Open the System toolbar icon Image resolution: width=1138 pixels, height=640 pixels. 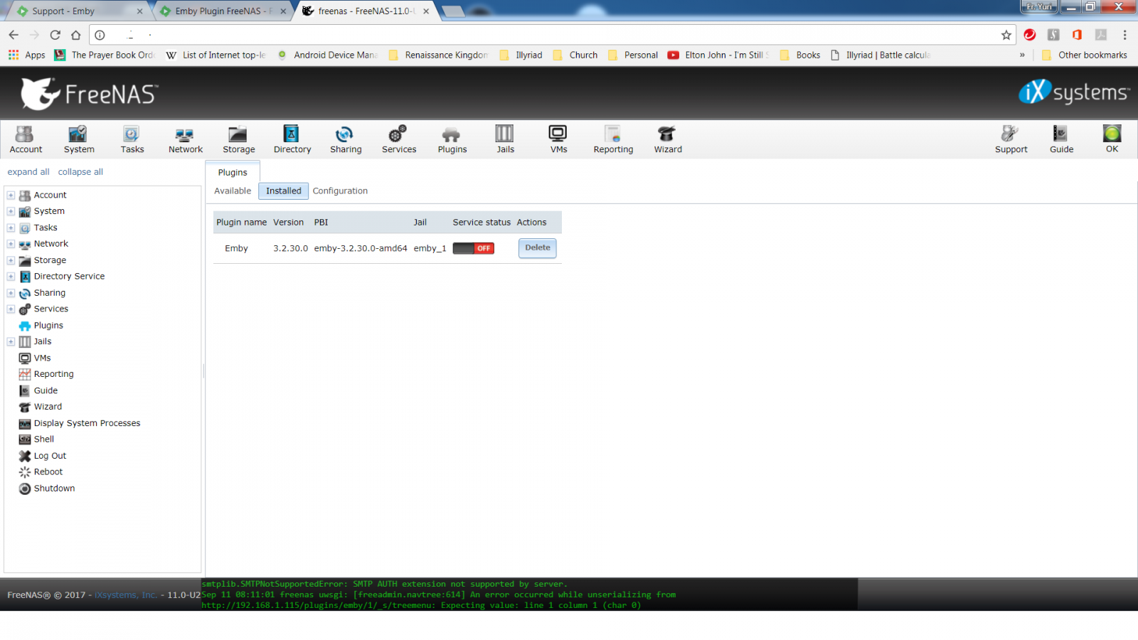pyautogui.click(x=79, y=139)
